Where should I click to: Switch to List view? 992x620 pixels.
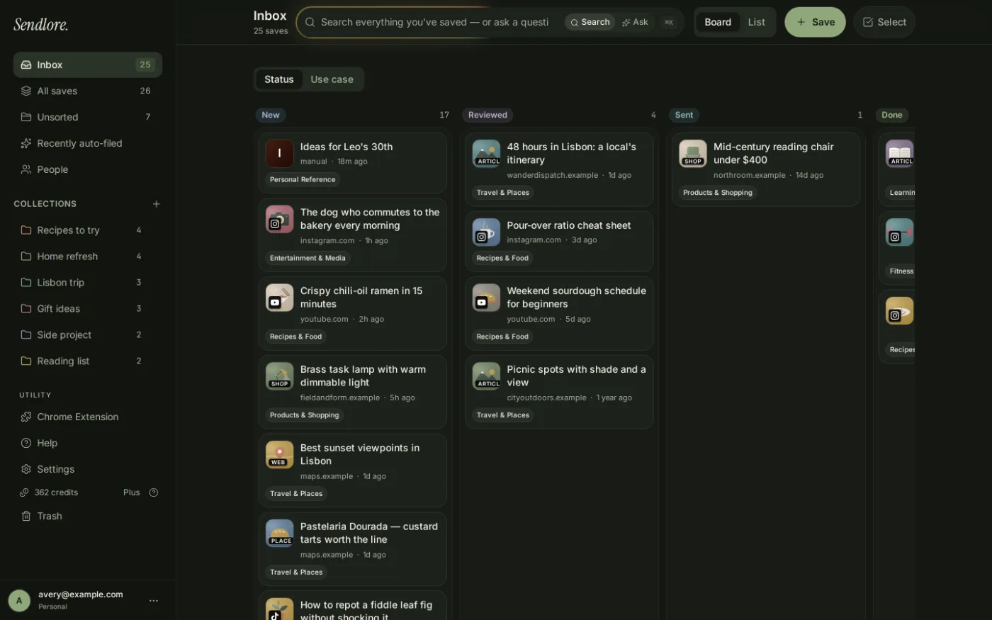coord(757,22)
